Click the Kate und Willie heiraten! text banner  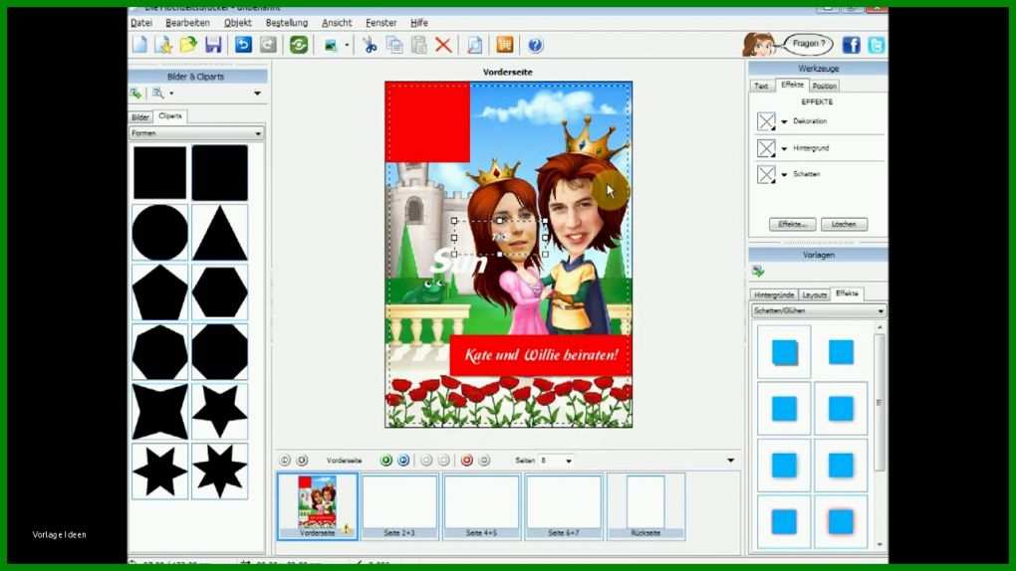[541, 355]
